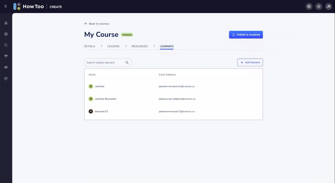
Task: Click the palette theme sidebar icon
Action: 6,78
